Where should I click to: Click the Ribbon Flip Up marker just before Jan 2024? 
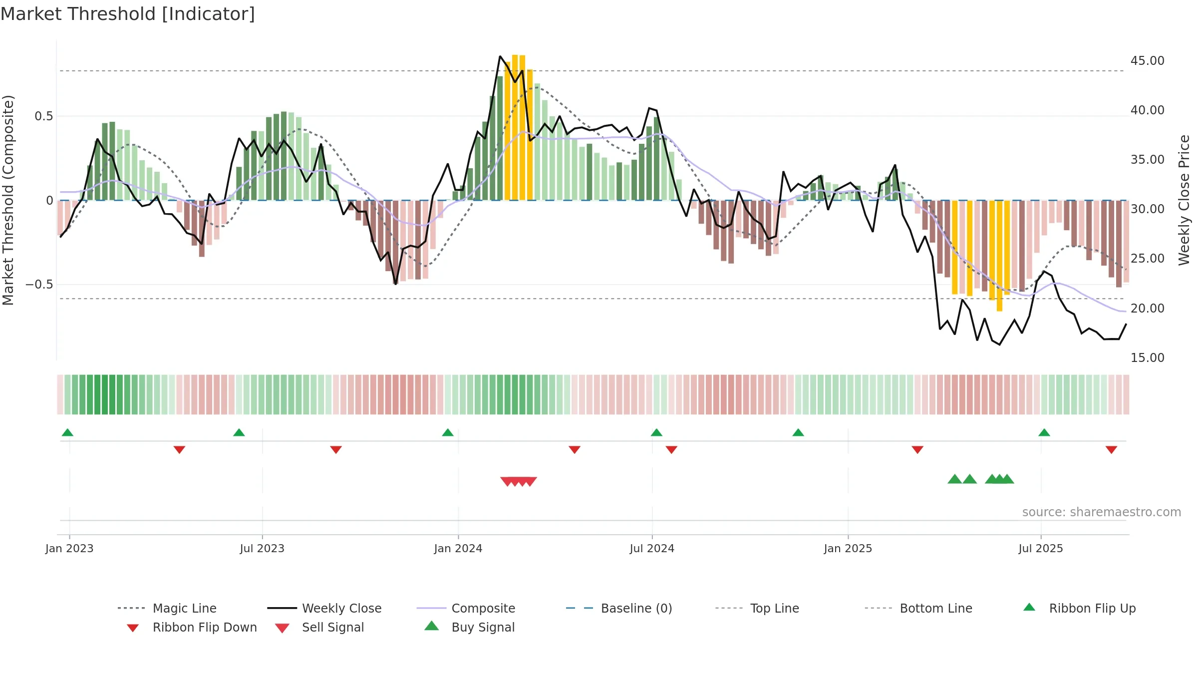tap(448, 432)
